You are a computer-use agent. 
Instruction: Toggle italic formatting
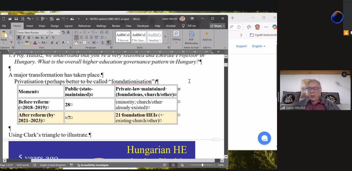pyautogui.click(x=24, y=37)
